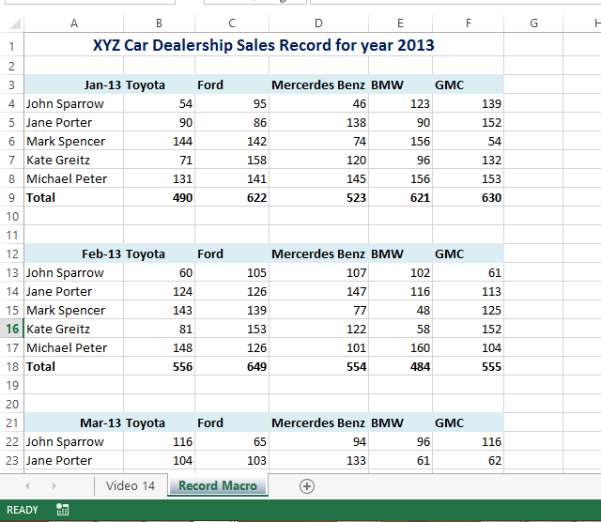
Task: Click Mark Spencer in row 15
Action: (x=74, y=310)
